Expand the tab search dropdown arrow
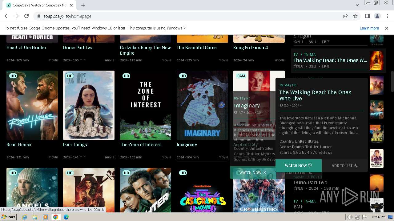This screenshot has height=221, width=394. tap(357, 5)
